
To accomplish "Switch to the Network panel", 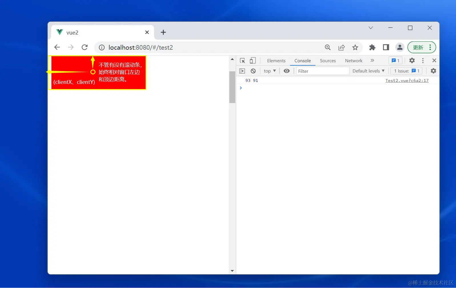I will [353, 61].
